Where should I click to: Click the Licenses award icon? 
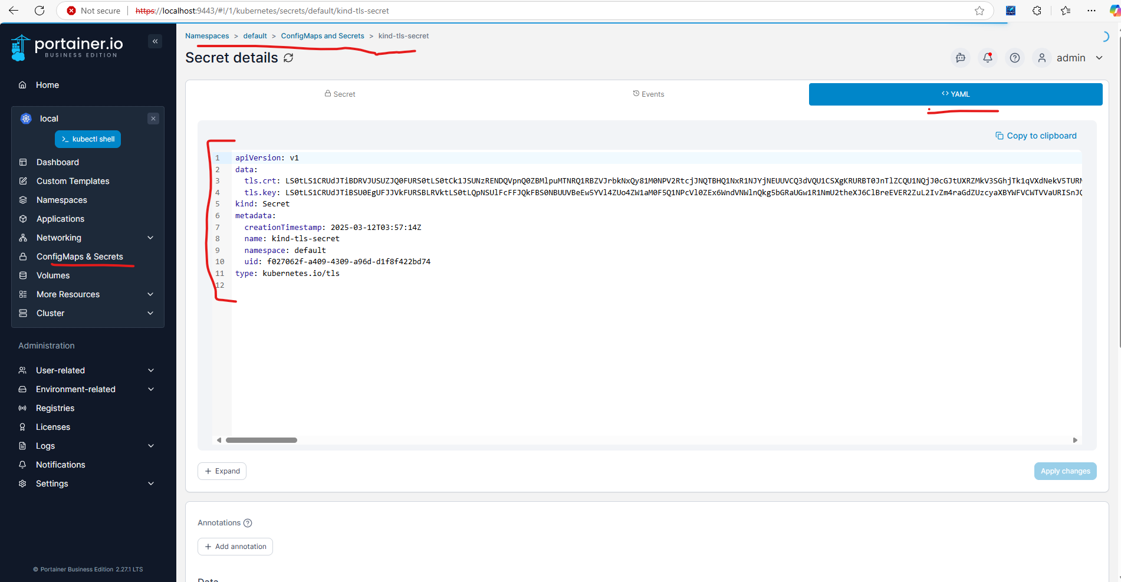point(22,427)
